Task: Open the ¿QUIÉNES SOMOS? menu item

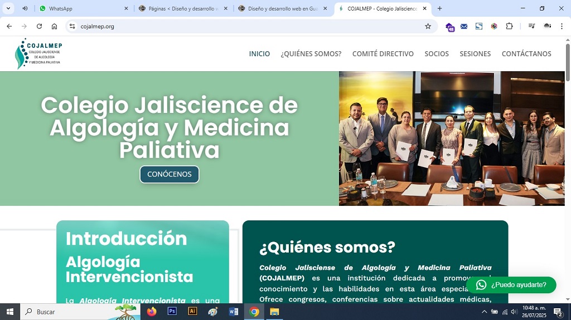Action: point(311,54)
